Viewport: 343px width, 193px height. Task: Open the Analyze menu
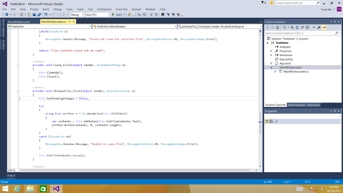pos(136,9)
